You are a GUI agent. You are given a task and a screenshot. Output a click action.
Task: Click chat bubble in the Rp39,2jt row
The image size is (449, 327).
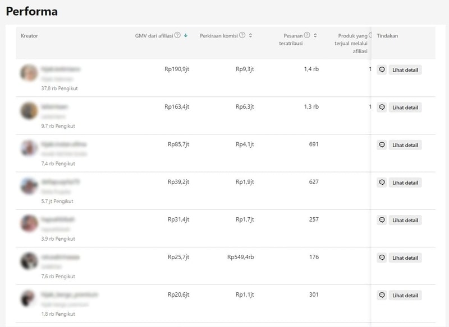[x=382, y=183]
